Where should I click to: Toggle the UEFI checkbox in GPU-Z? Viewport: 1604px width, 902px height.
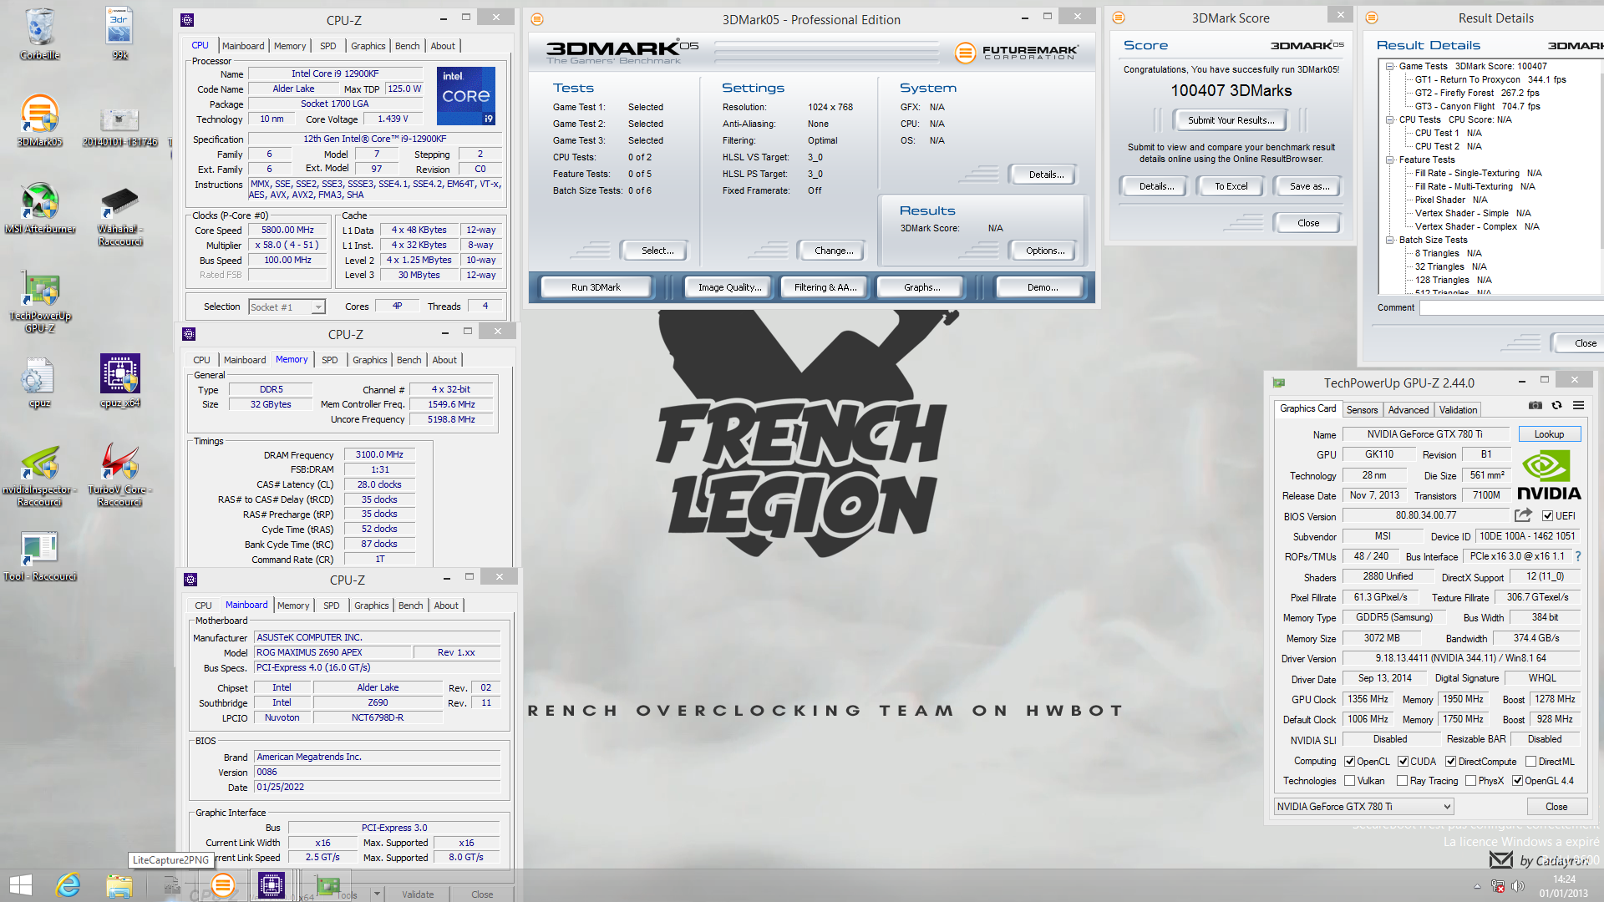[1547, 516]
